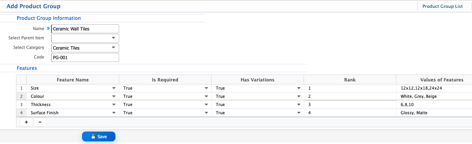Click Rank cell with value 2
Image resolution: width=472 pixels, height=144 pixels.
click(x=350, y=96)
